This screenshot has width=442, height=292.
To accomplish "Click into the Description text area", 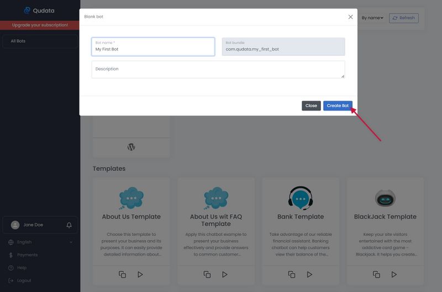I will [x=218, y=69].
